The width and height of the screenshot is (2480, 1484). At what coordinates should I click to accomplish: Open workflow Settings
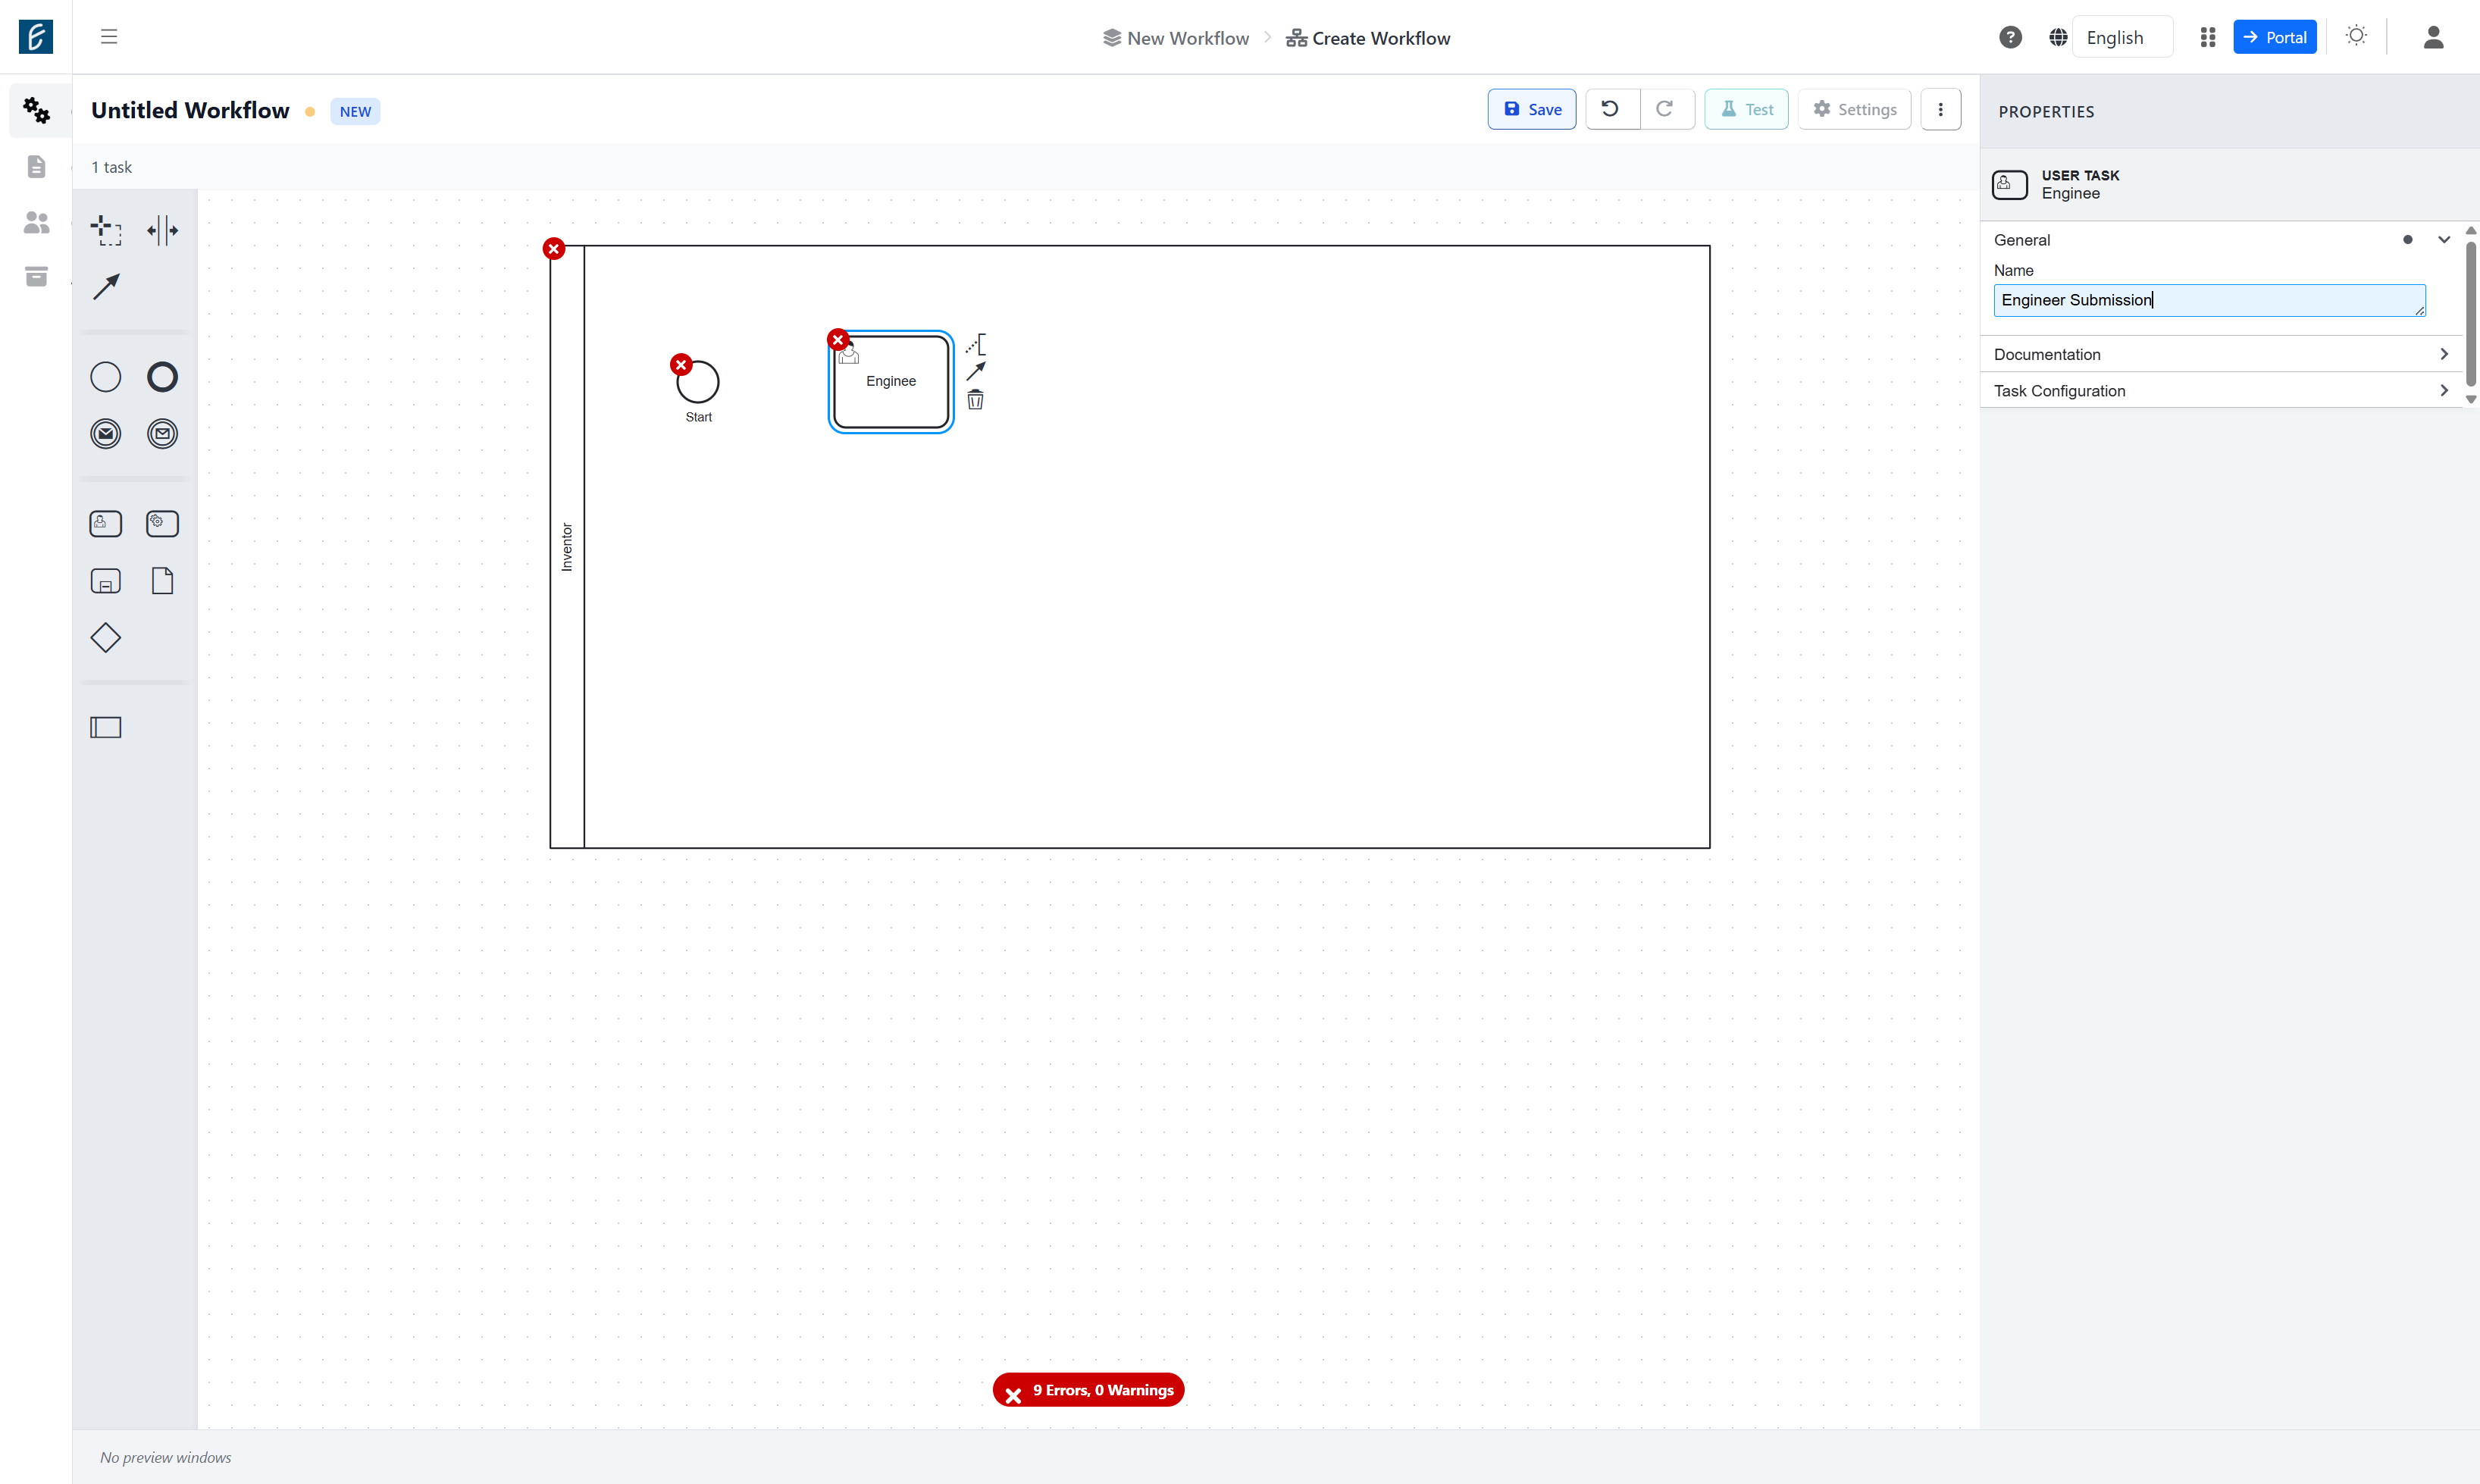coord(1855,109)
